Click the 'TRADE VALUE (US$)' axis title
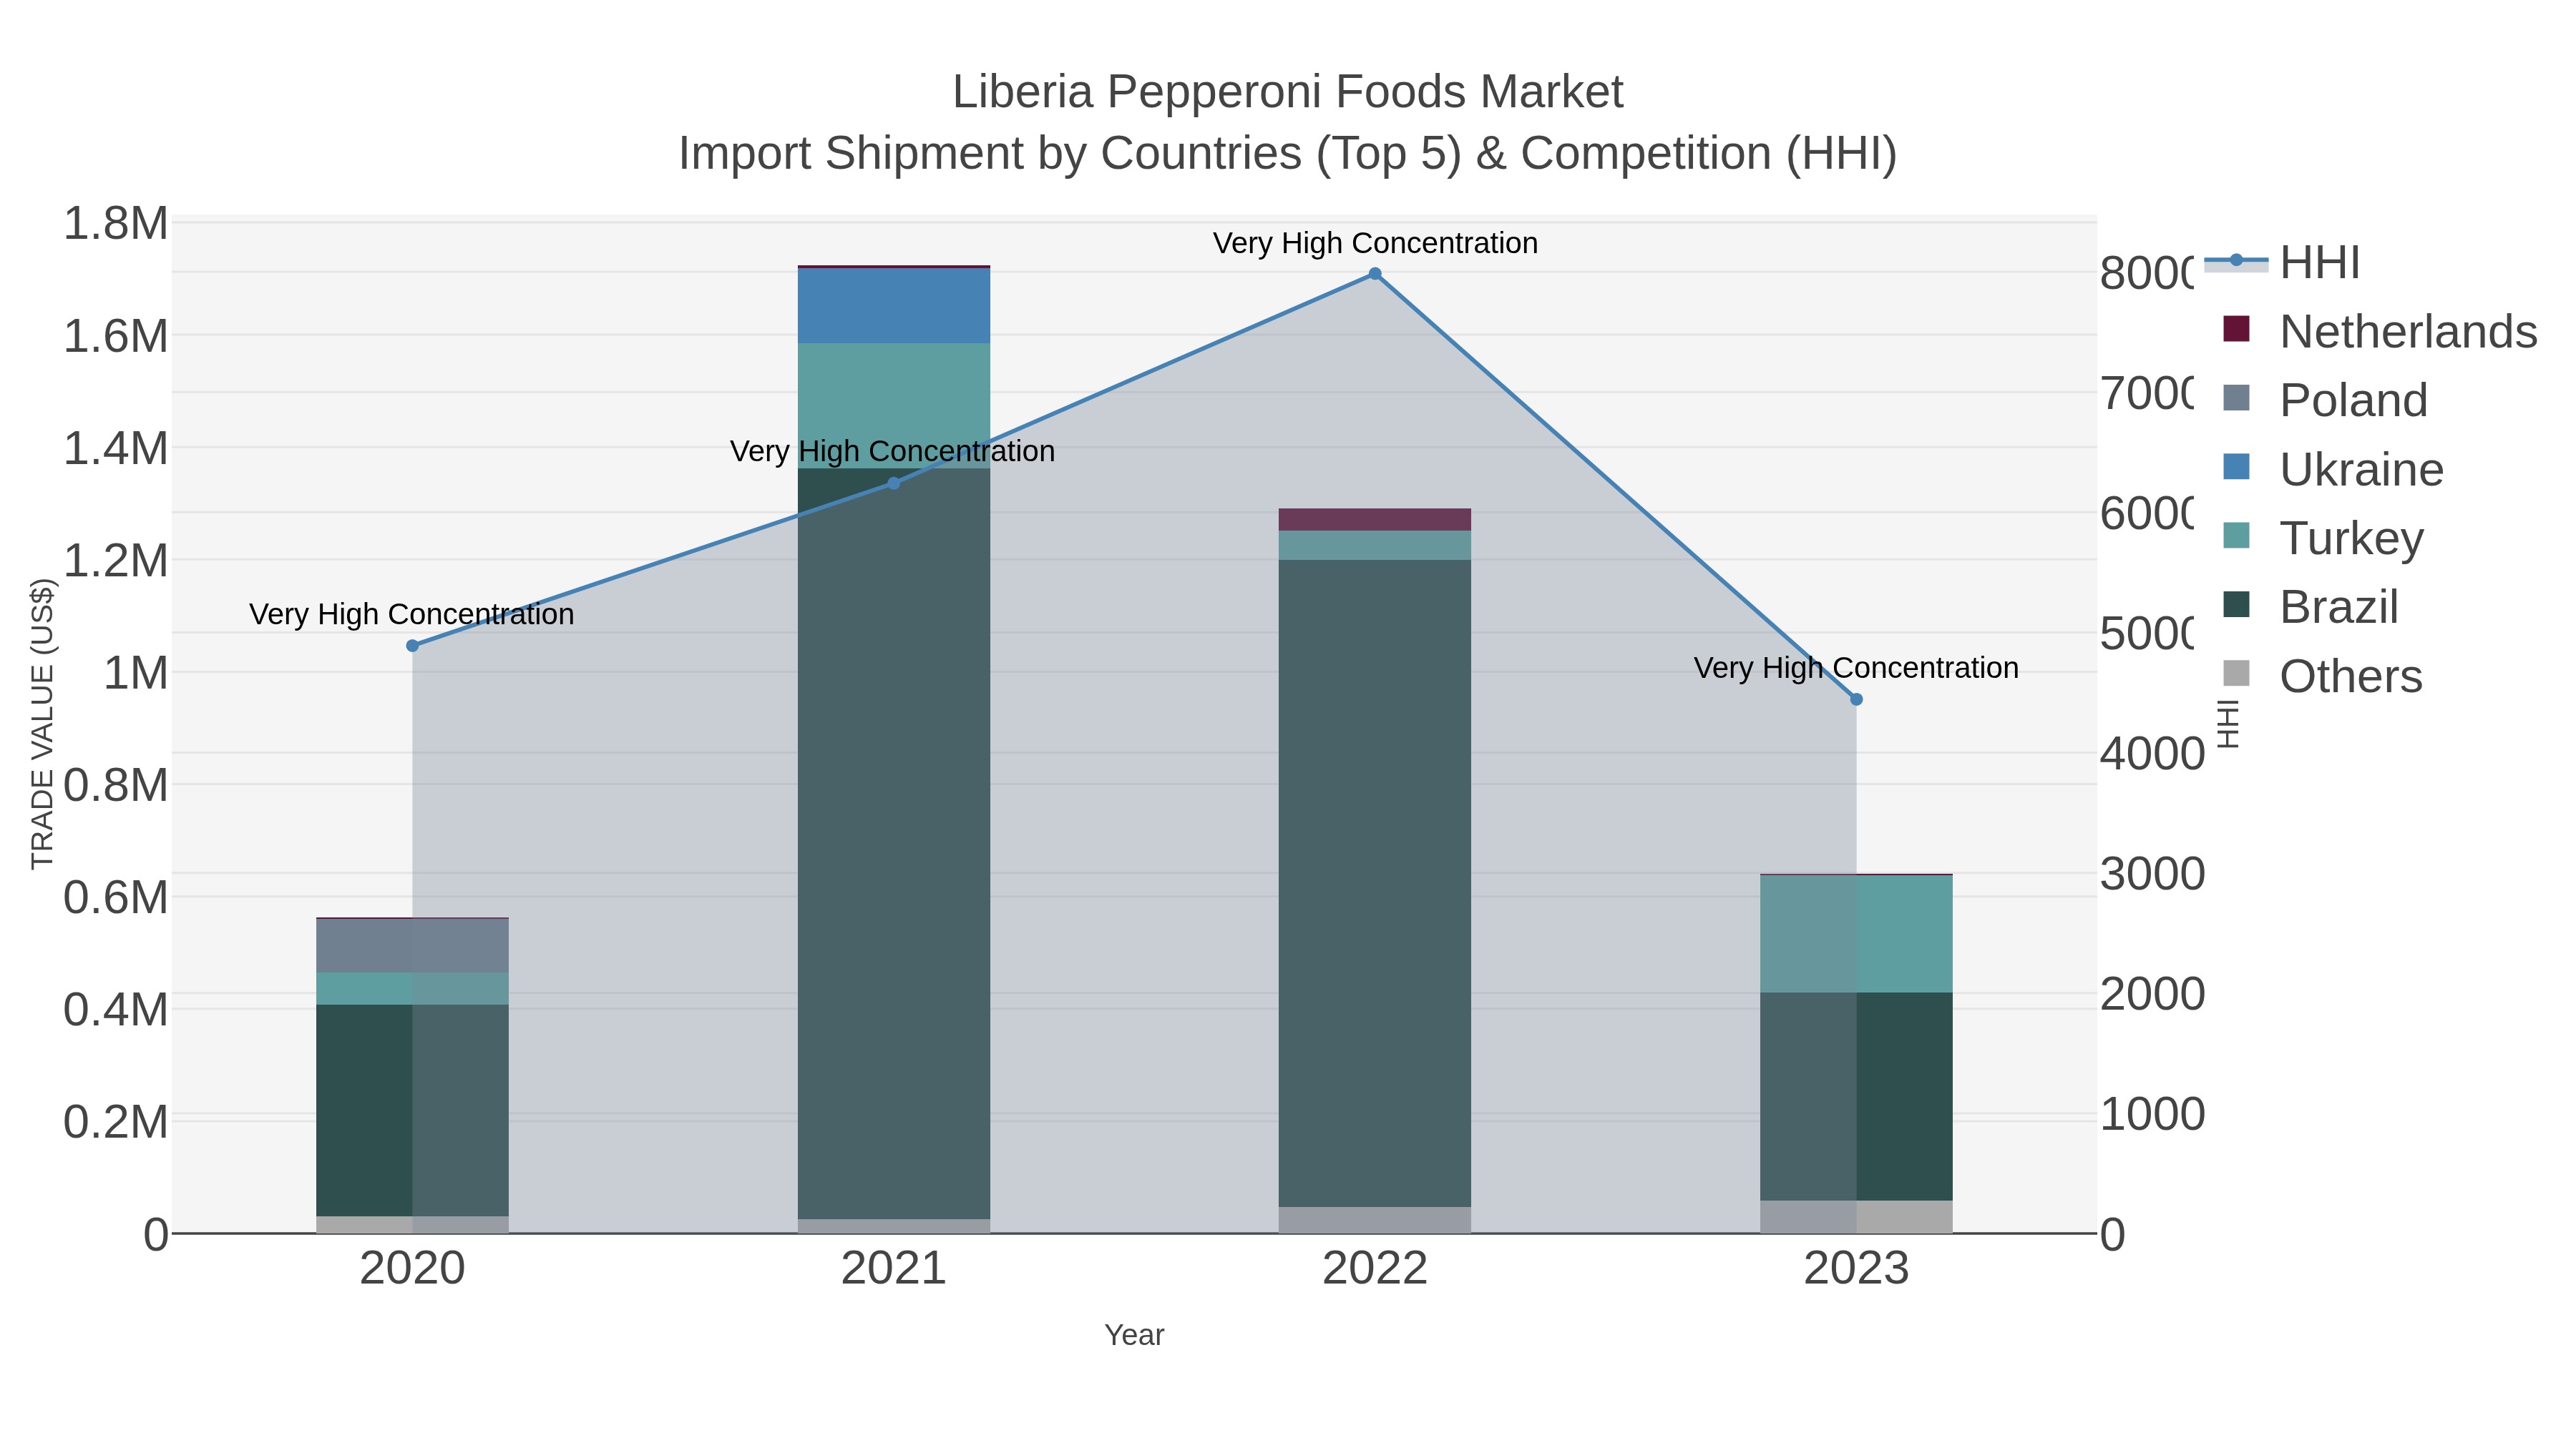The image size is (2576, 1448). [x=42, y=724]
